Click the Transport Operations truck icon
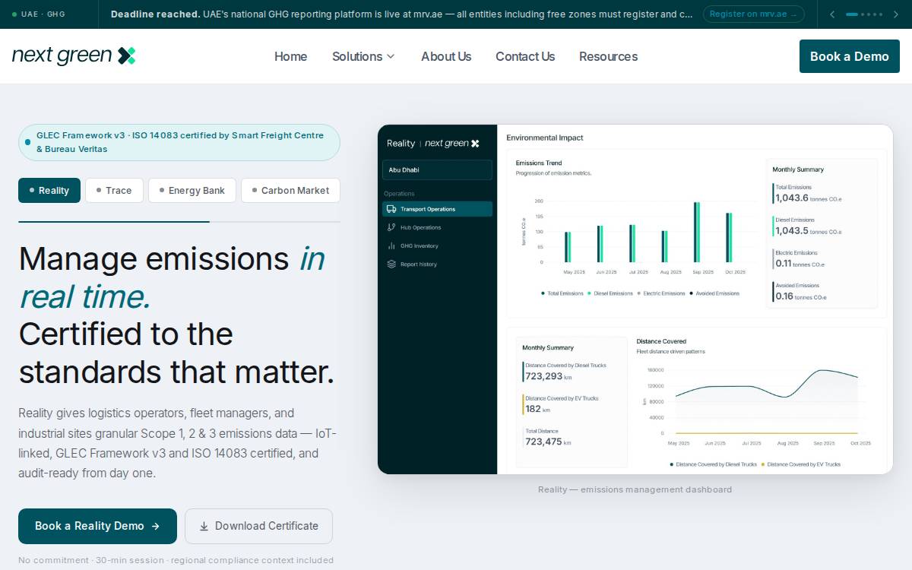Screen dimensions: 912x570 click(391, 209)
